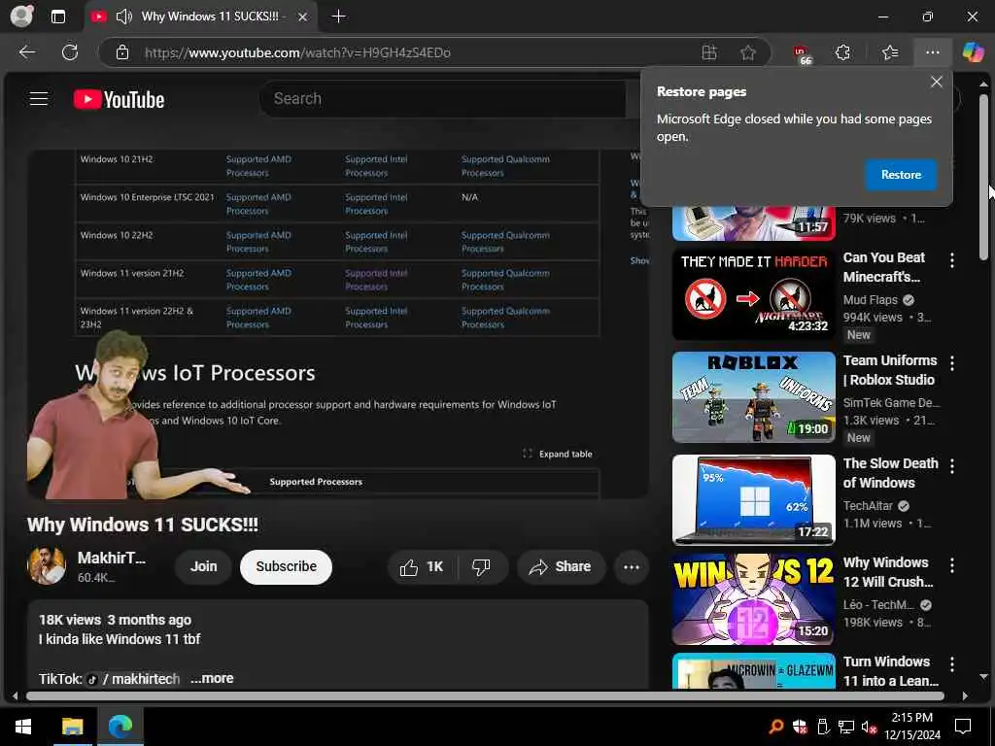Open the YouTube guide hamburger menu
995x746 pixels.
[x=39, y=99]
